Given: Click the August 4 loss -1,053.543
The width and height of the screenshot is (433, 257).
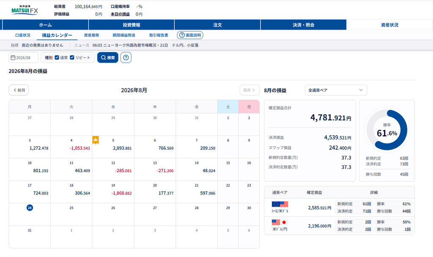Looking at the screenshot, I should (x=80, y=148).
